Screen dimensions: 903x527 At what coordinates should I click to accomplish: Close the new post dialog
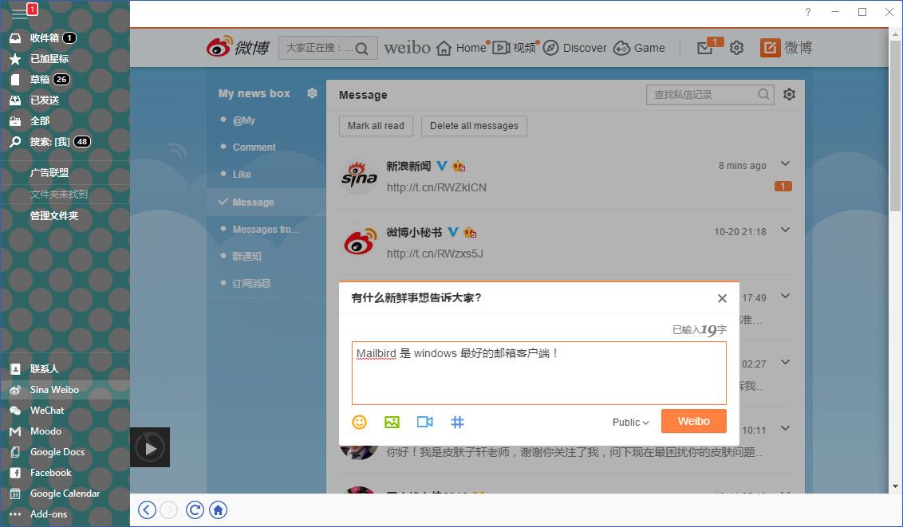tap(722, 298)
